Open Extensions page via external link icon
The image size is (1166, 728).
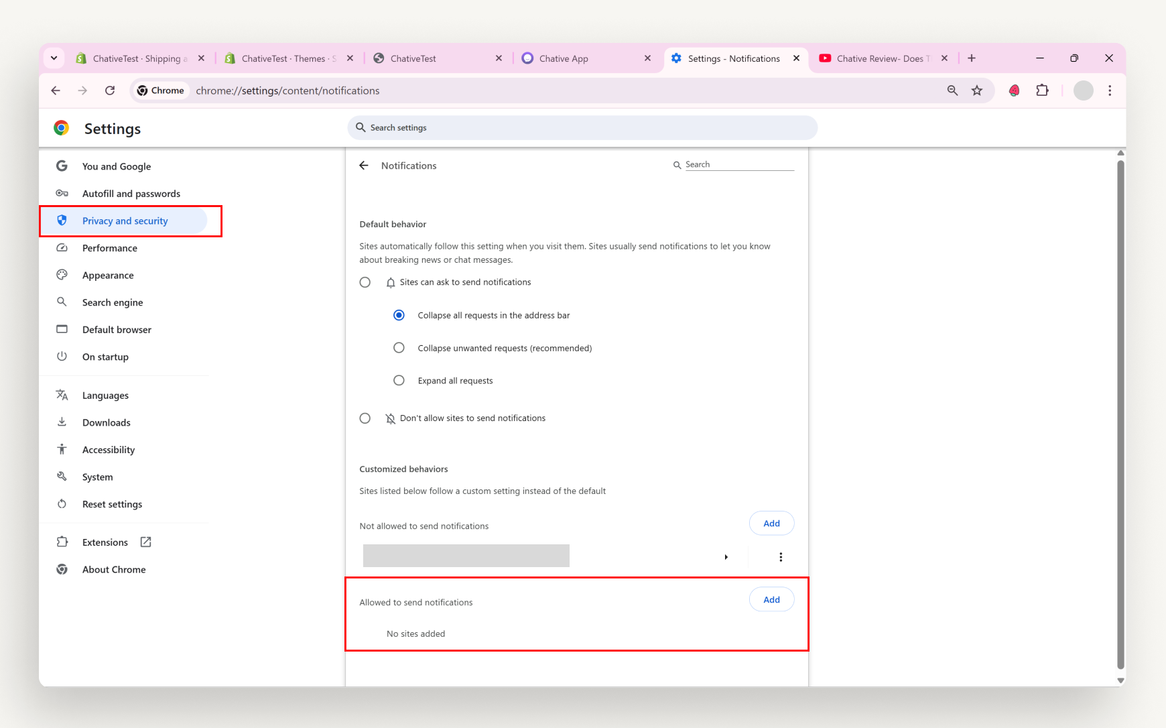pyautogui.click(x=145, y=542)
